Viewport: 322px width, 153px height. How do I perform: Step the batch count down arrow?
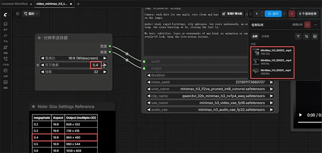click(x=262, y=15)
